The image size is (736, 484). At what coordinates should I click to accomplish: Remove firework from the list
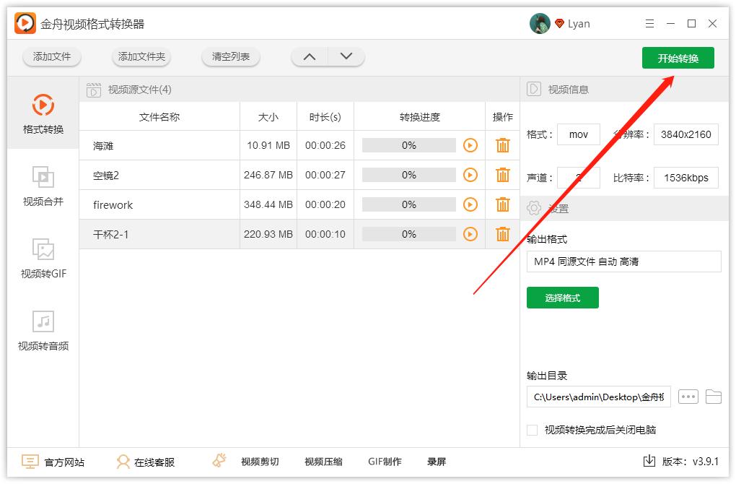pos(502,204)
